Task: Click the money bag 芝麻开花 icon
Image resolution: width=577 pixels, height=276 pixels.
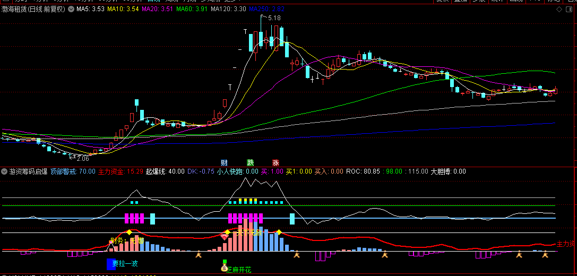Action: click(225, 269)
